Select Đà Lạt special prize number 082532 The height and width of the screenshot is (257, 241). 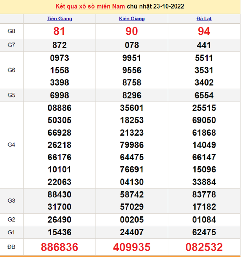(204, 247)
